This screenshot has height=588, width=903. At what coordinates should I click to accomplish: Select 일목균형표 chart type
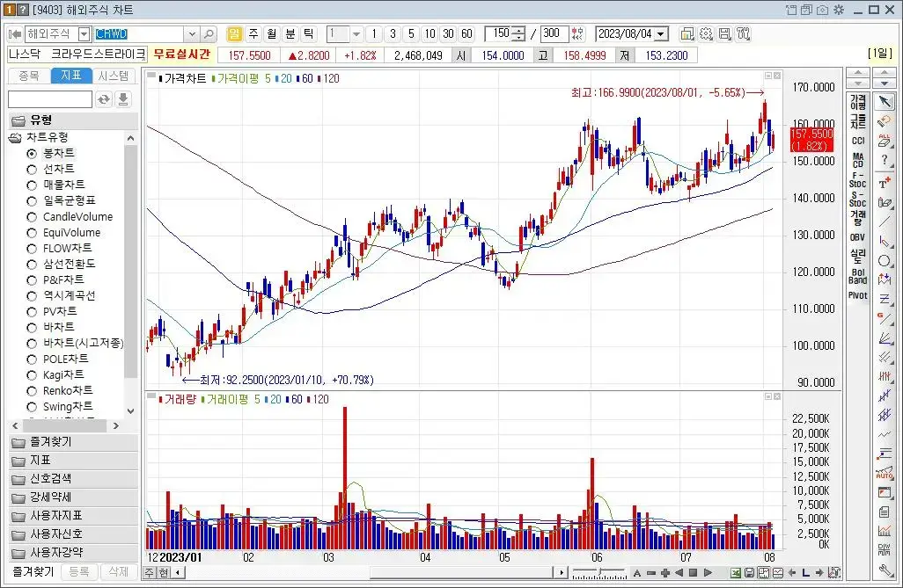62,200
